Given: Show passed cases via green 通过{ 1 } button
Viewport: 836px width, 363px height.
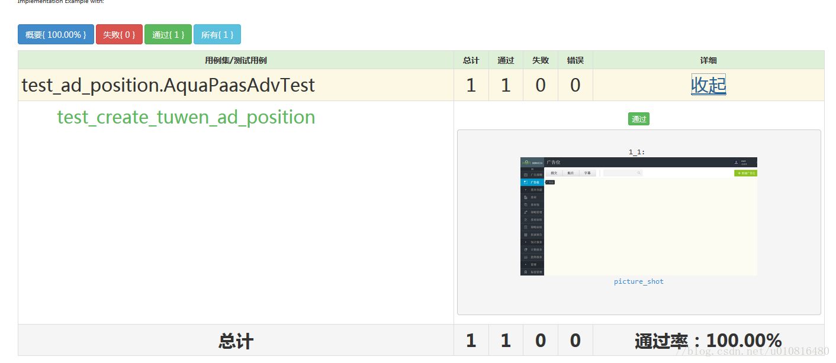Looking at the screenshot, I should (x=168, y=35).
